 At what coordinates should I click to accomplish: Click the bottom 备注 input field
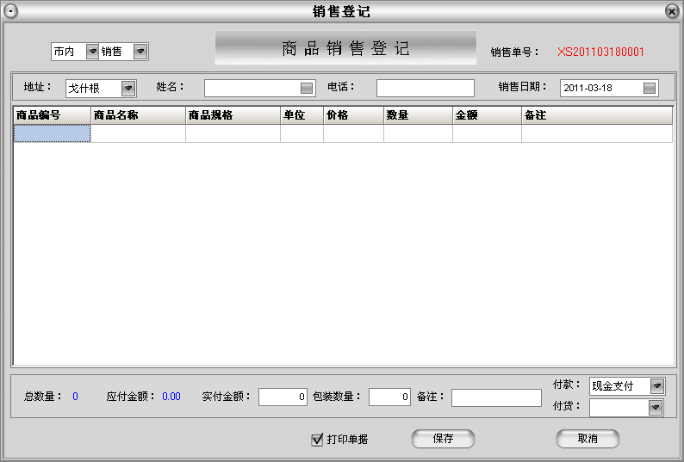[x=496, y=397]
